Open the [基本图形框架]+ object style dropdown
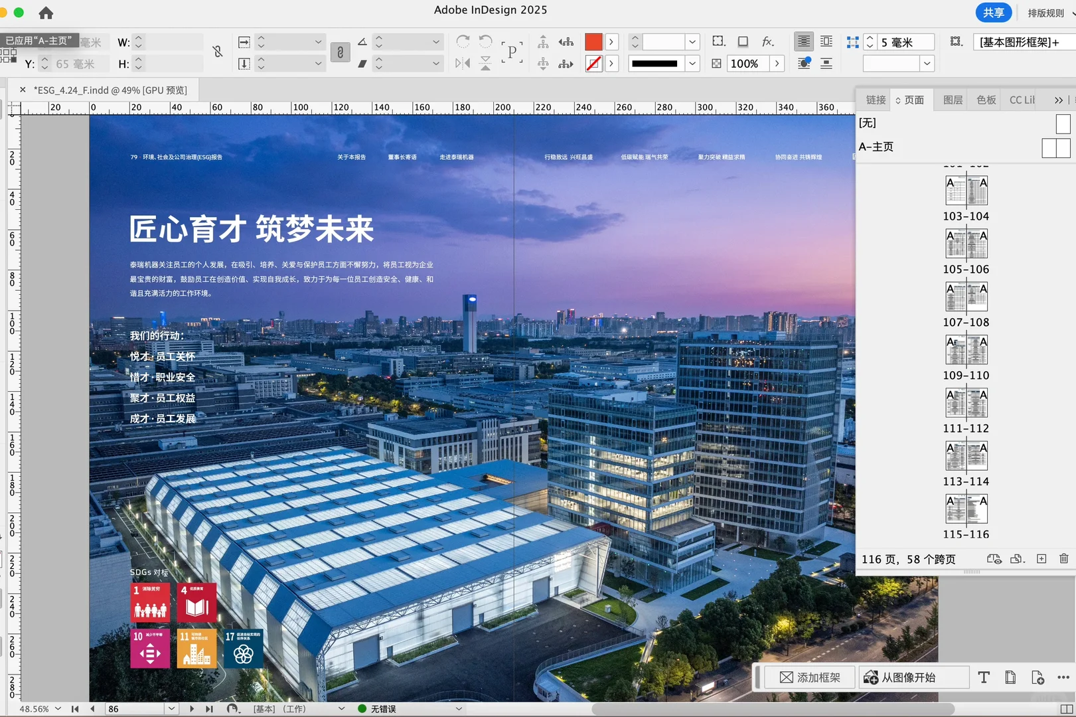Viewport: 1076px width, 717px height. point(1023,41)
